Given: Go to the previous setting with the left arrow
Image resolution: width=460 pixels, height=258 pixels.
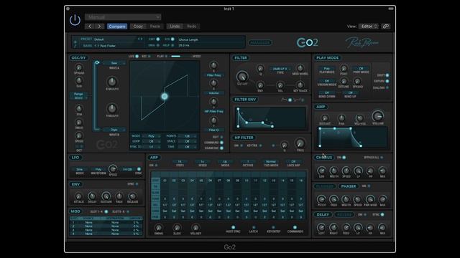Looking at the screenshot, I should (90, 27).
